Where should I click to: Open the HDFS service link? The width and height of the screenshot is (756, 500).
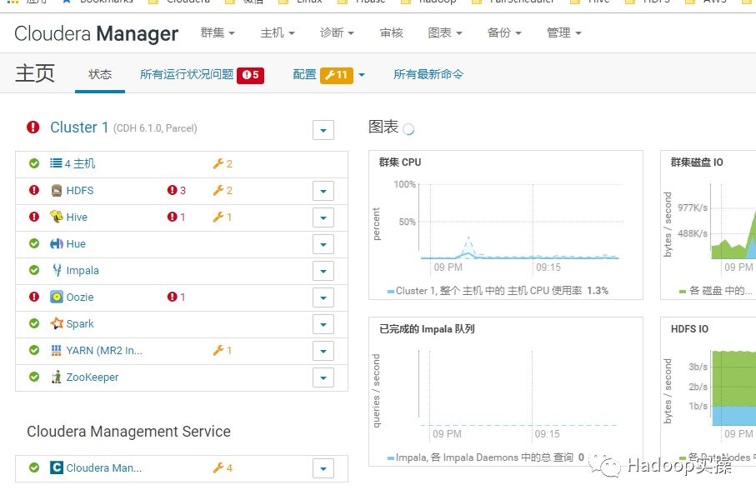pos(80,191)
